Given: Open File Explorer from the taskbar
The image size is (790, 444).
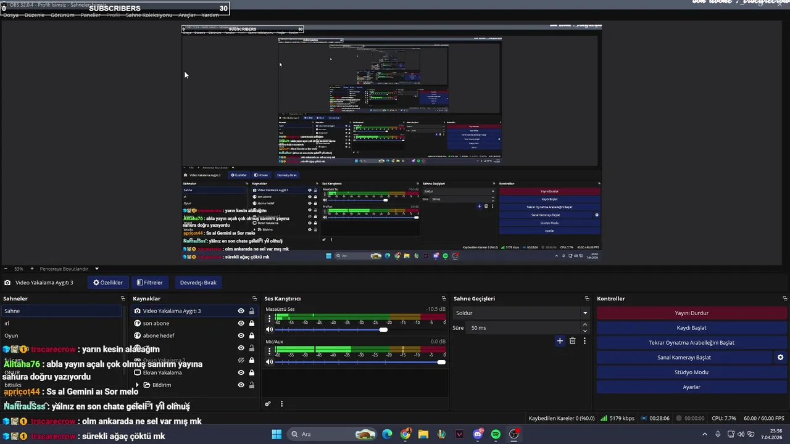Looking at the screenshot, I should 423,434.
